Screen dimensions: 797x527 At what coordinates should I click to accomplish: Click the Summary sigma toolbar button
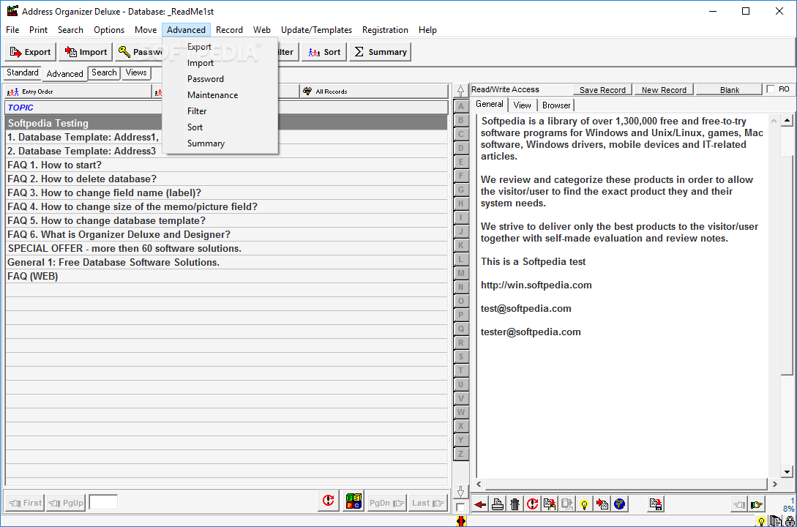tap(380, 52)
